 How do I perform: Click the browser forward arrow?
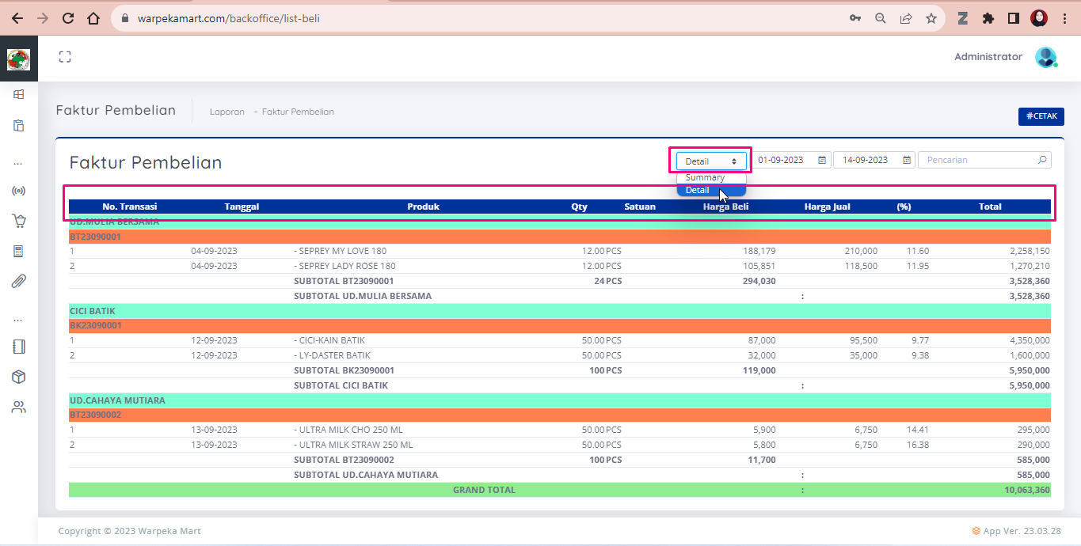tap(43, 18)
